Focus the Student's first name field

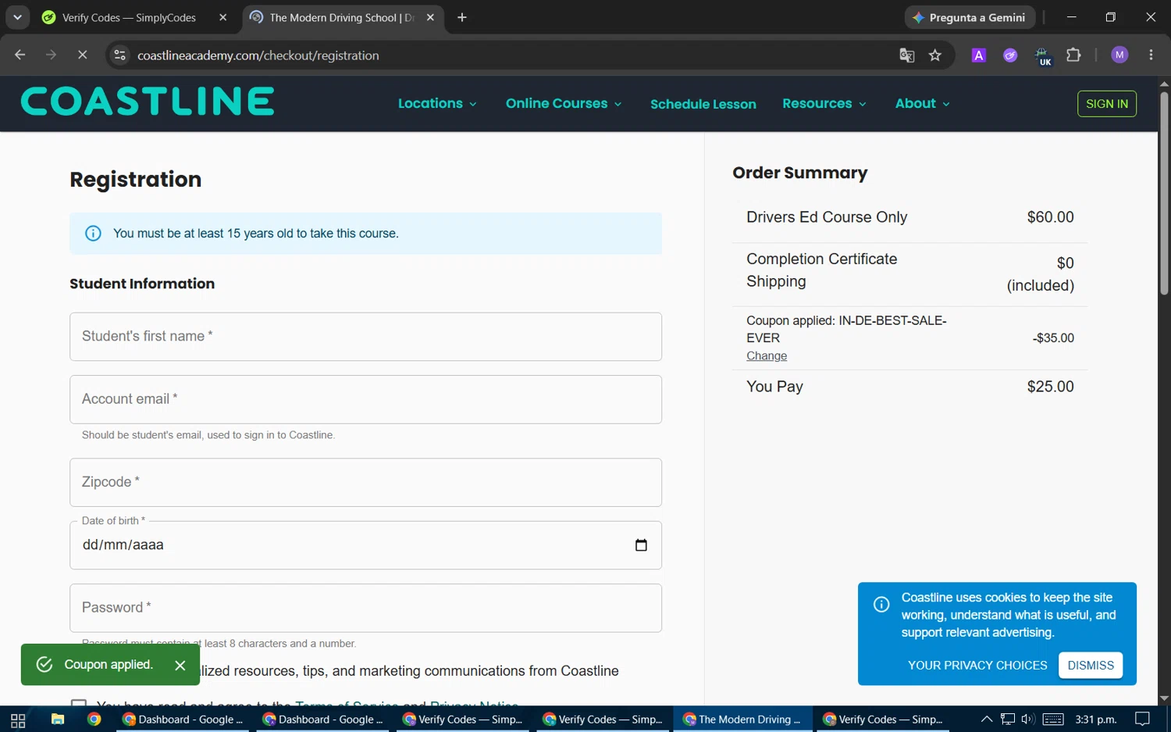click(365, 337)
